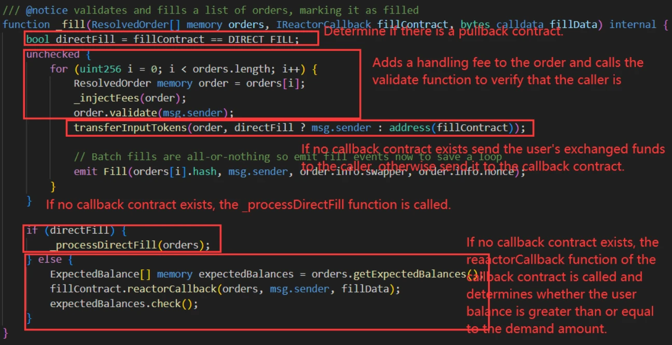Click the _injectFees(order) call

(130, 98)
